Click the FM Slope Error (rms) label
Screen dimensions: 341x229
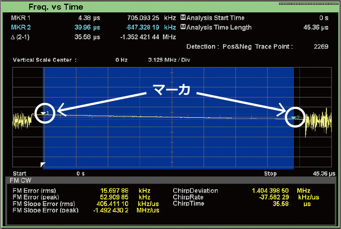(44, 204)
